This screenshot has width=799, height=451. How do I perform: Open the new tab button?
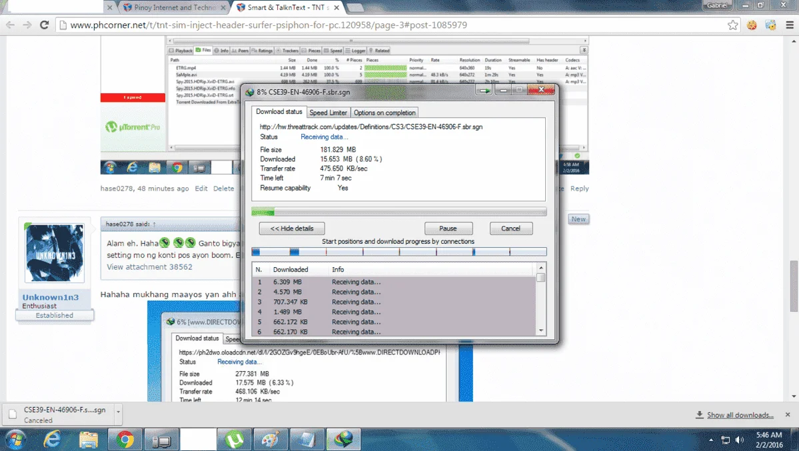tap(355, 7)
